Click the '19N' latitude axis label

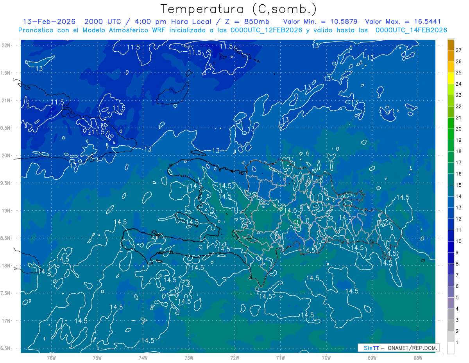(x=6, y=210)
